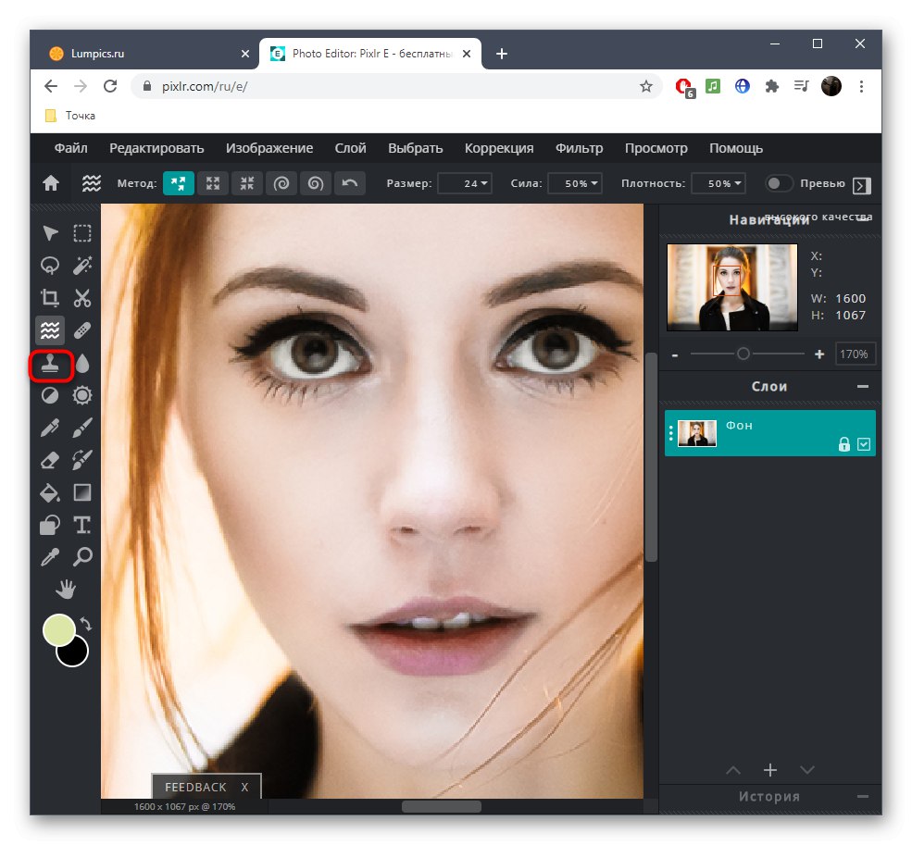
Task: Open the Размер size dropdown
Action: pyautogui.click(x=465, y=183)
